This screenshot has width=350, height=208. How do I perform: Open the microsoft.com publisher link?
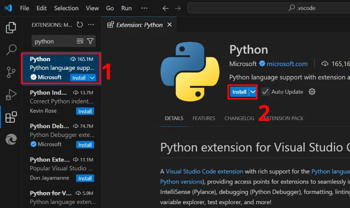(x=287, y=64)
